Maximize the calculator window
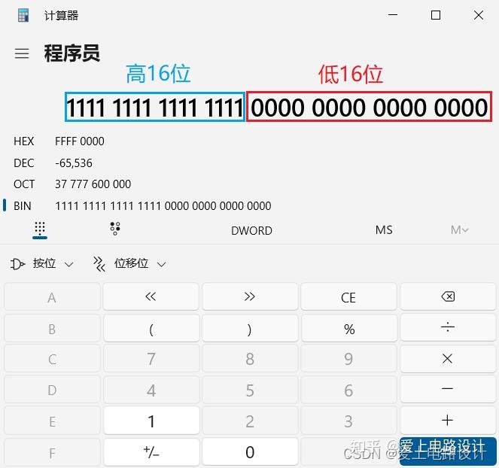This screenshot has width=499, height=468. 436,15
